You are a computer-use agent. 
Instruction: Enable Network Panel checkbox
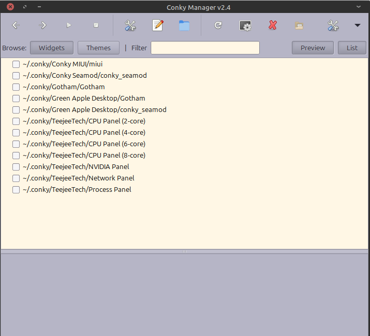coord(16,178)
